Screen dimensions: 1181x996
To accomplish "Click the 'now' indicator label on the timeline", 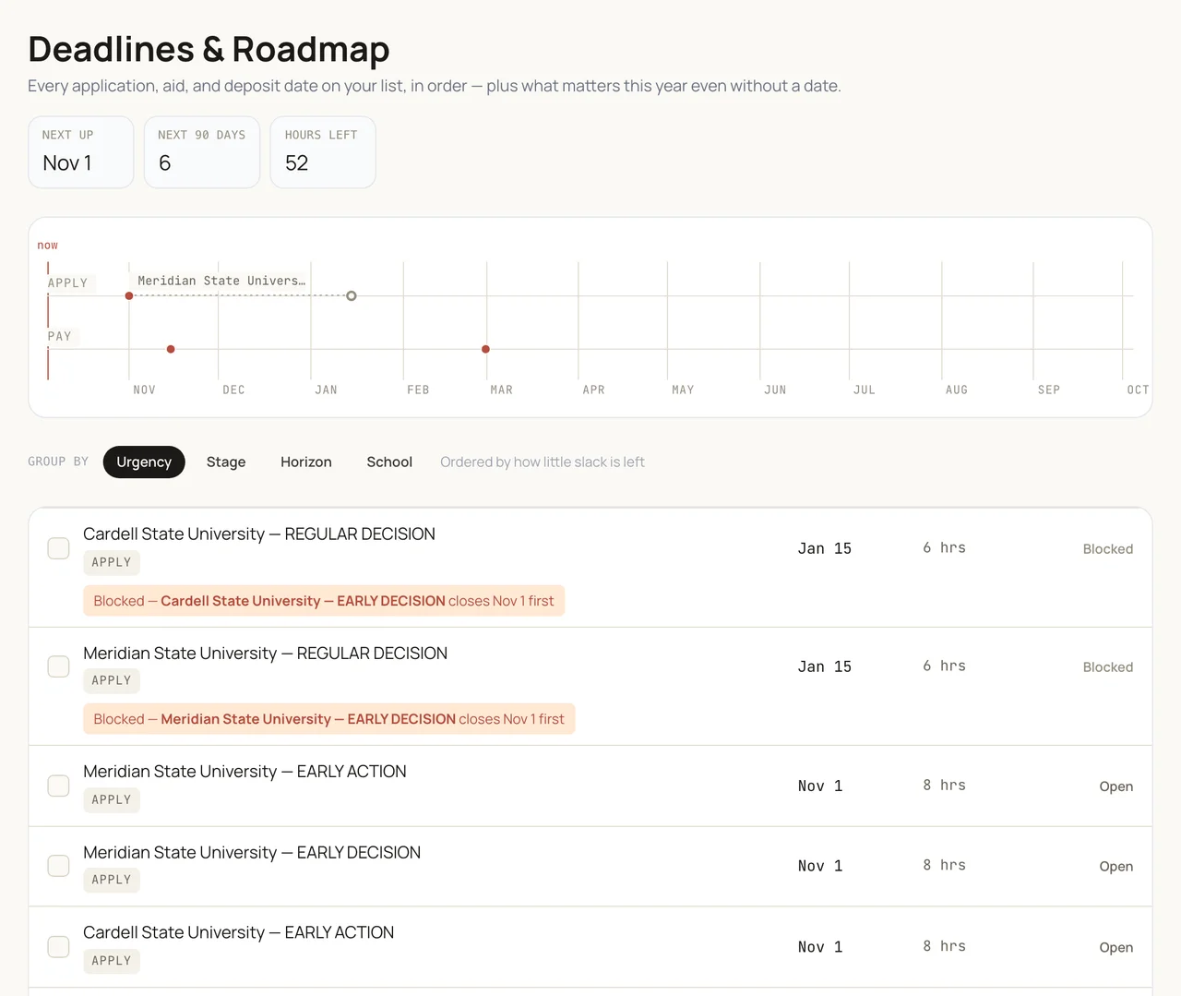I will (47, 246).
